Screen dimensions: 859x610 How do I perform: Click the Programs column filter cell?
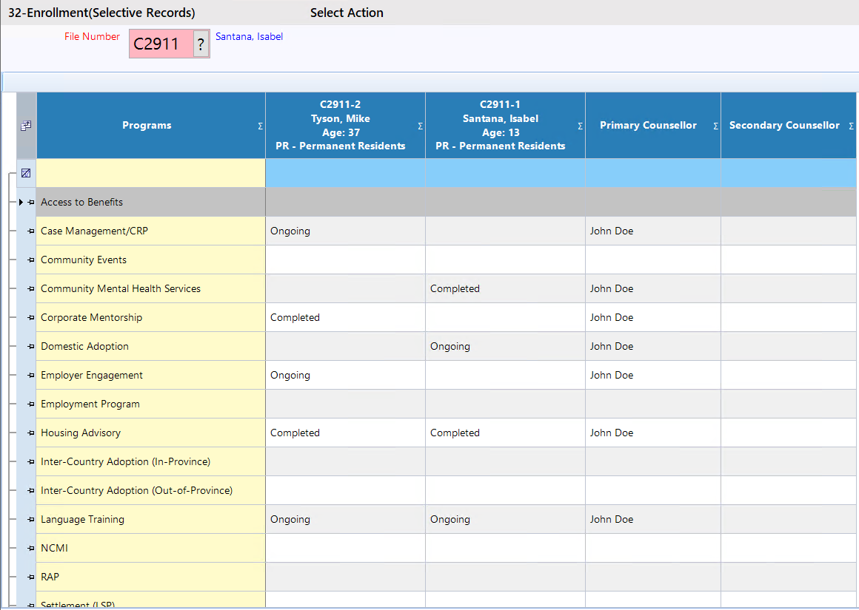coord(150,174)
